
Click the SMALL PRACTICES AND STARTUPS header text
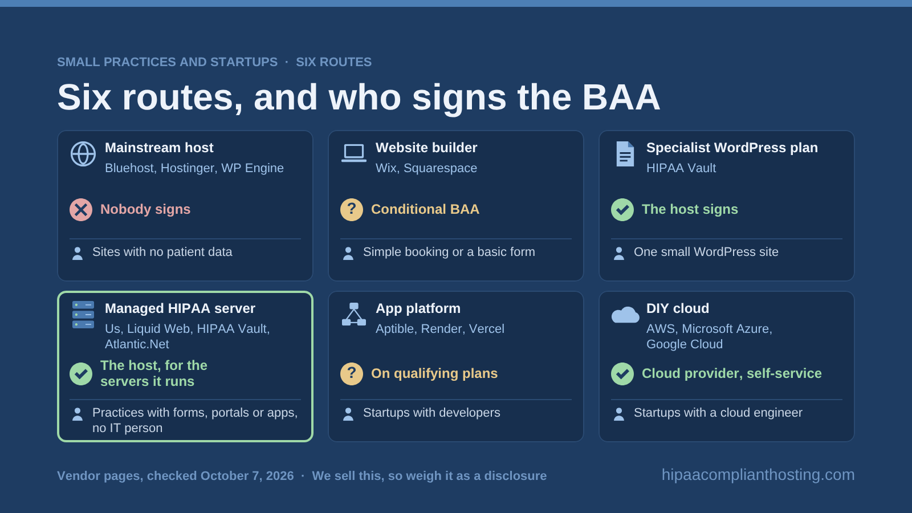(167, 62)
